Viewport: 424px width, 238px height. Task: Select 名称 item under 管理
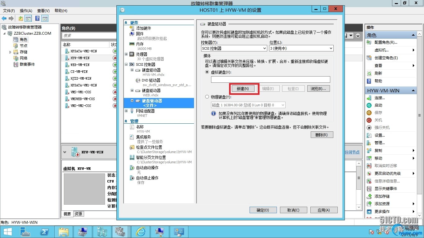[140, 127]
